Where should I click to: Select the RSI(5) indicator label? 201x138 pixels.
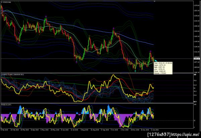tap(3, 105)
